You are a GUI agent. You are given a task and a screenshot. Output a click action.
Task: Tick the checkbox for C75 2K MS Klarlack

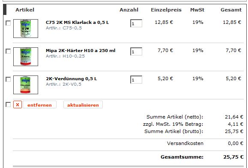pos(8,23)
